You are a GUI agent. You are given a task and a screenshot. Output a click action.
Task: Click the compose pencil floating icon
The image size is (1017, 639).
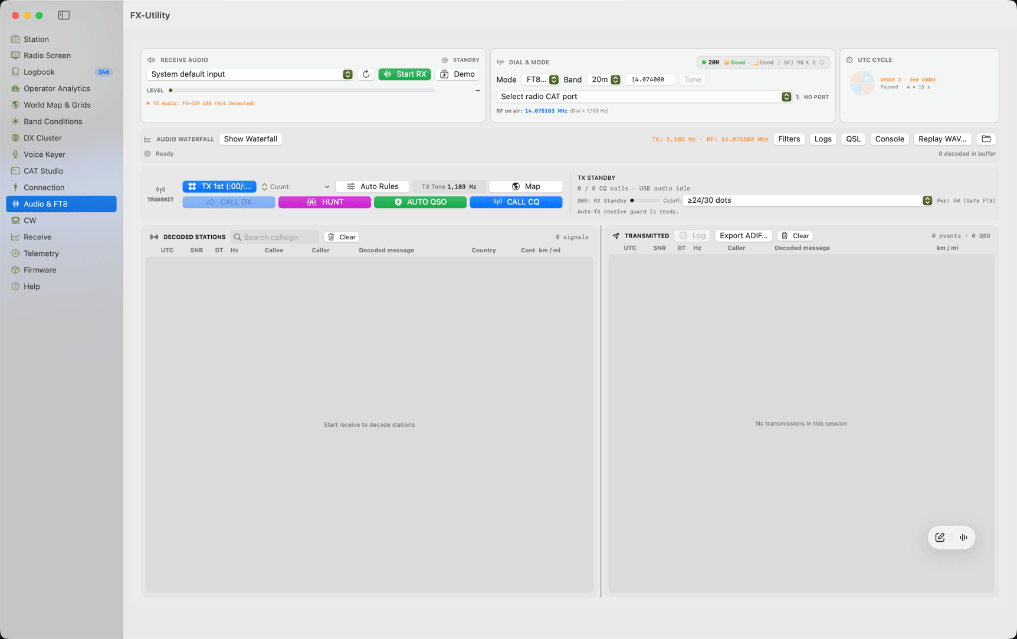pos(940,538)
